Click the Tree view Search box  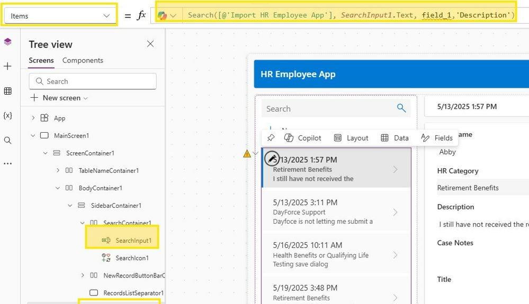pos(93,81)
